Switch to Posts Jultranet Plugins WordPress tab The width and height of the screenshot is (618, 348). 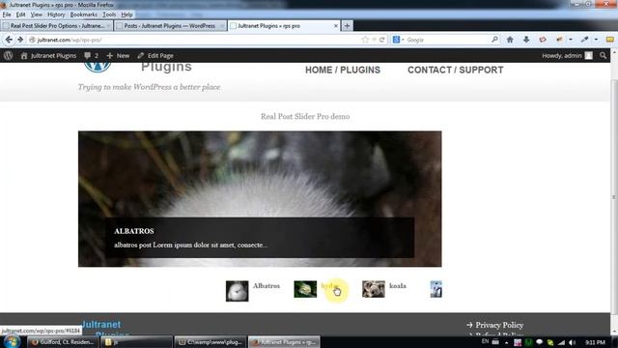coord(170,26)
